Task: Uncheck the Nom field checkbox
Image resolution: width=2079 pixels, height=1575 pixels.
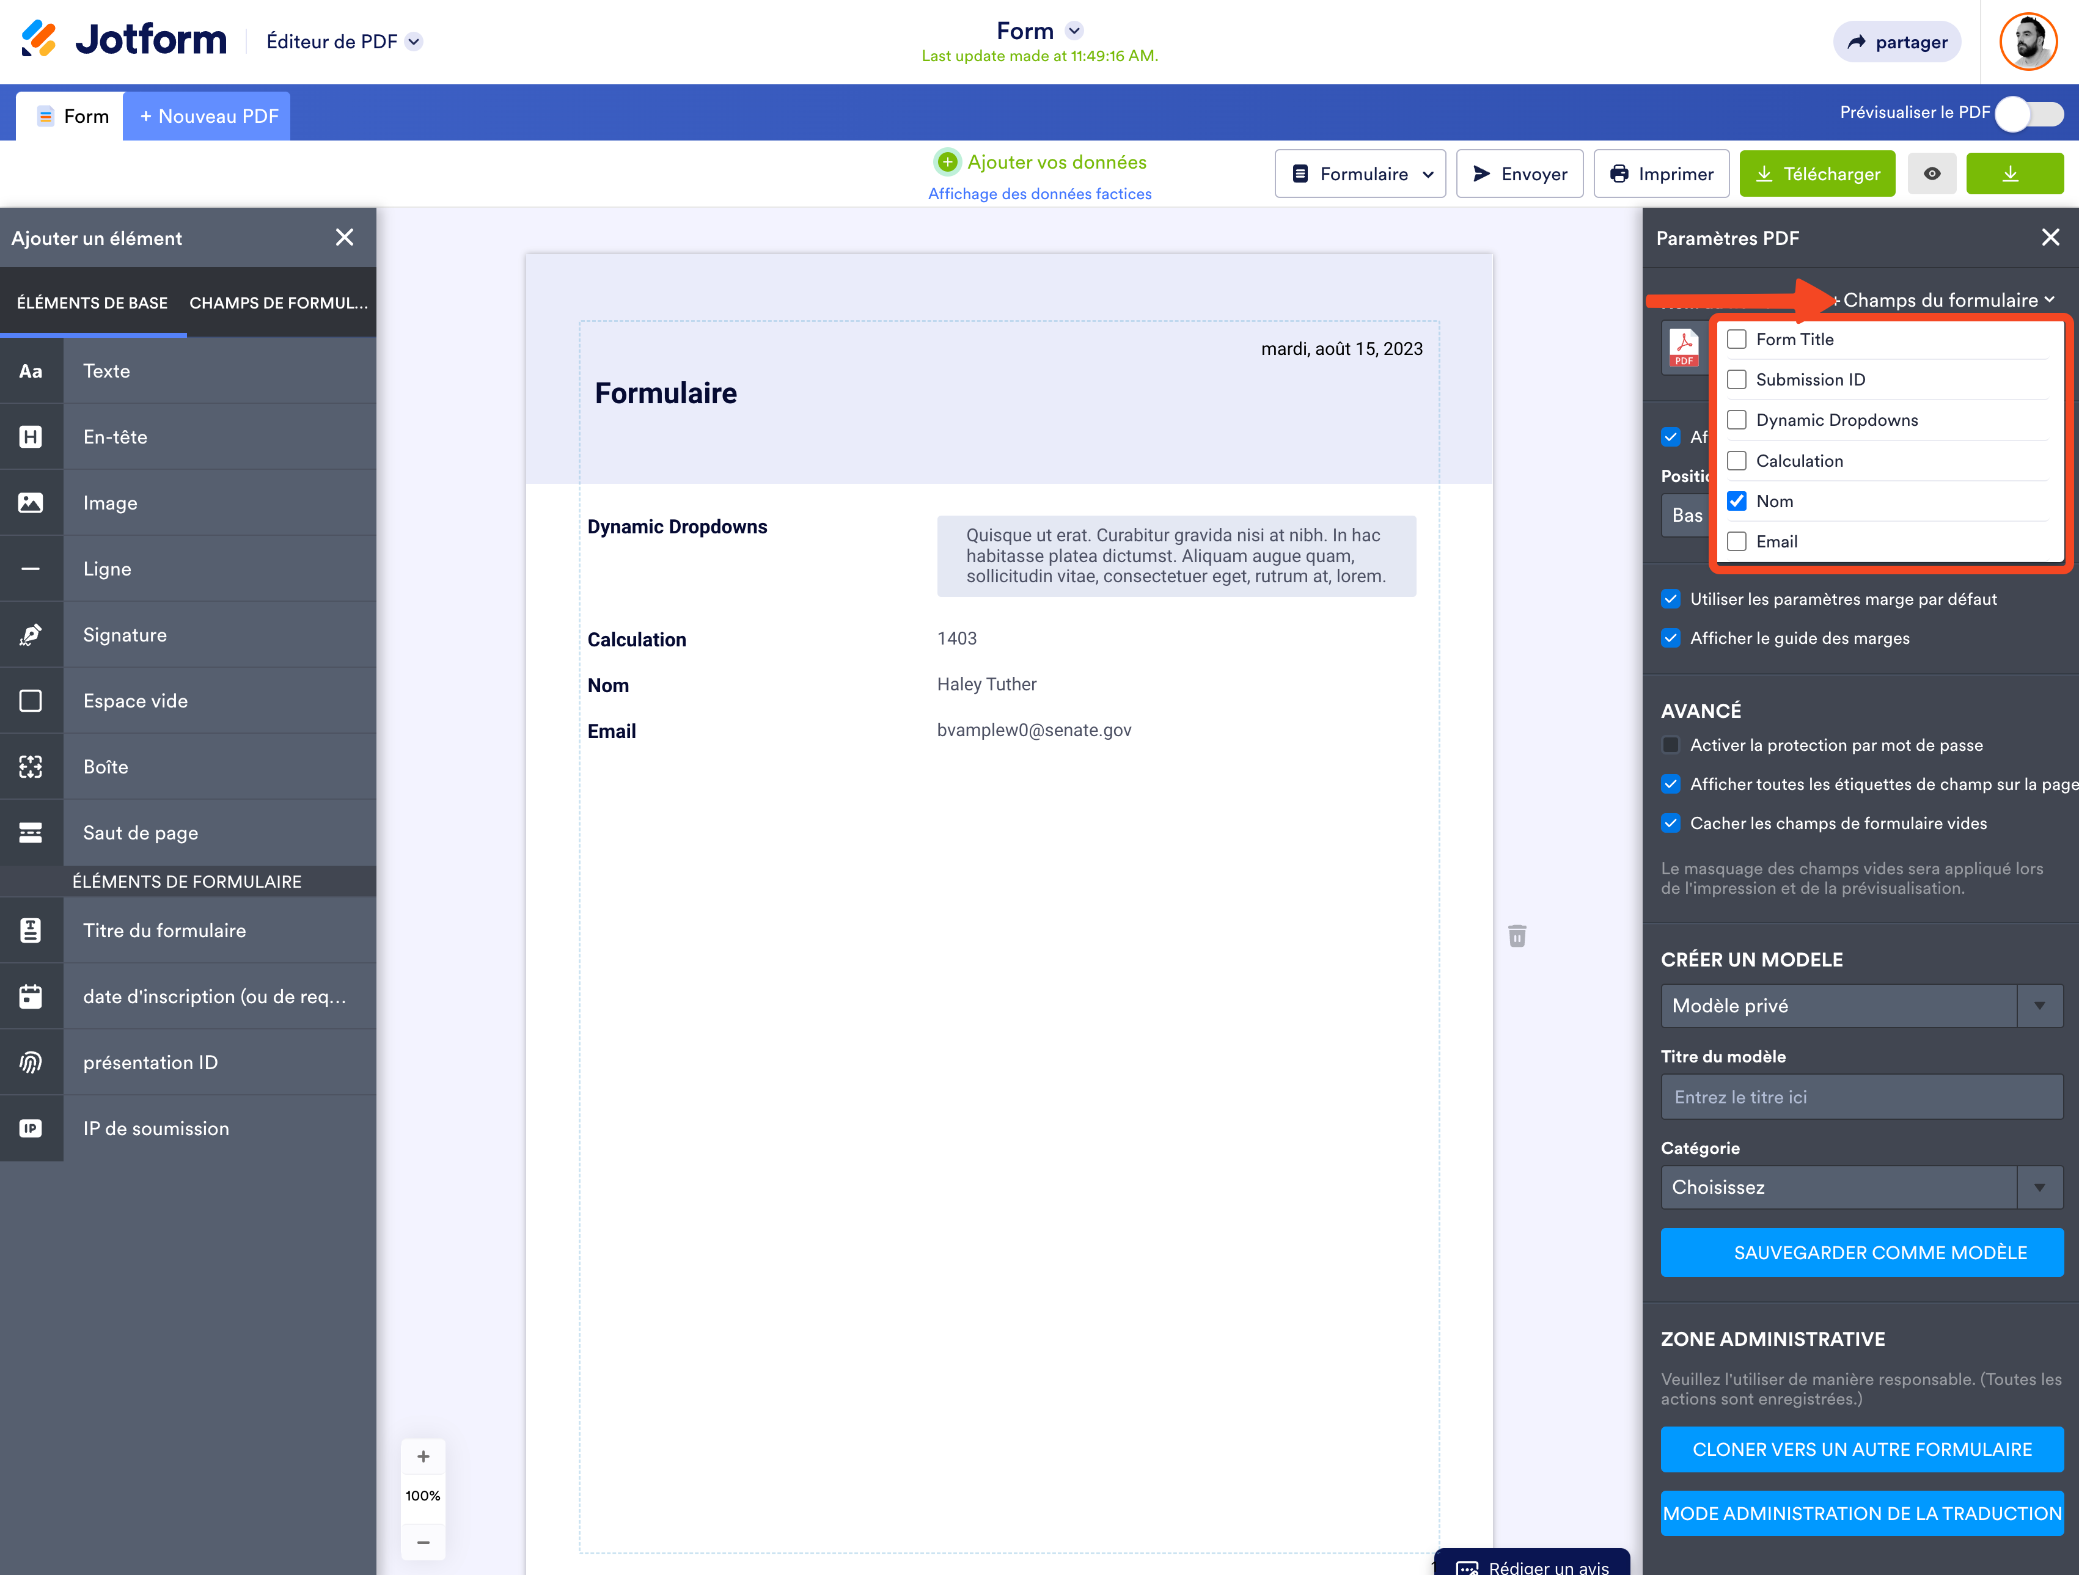Action: click(x=1737, y=501)
